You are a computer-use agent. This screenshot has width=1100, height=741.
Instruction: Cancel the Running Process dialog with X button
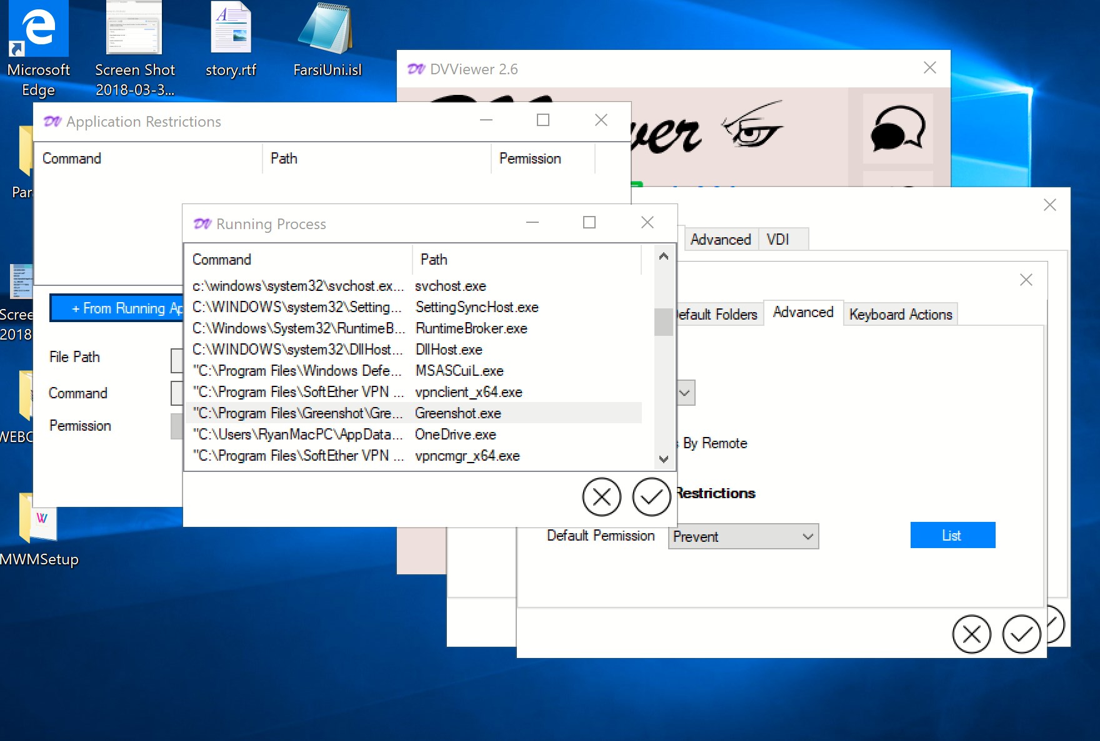point(601,497)
